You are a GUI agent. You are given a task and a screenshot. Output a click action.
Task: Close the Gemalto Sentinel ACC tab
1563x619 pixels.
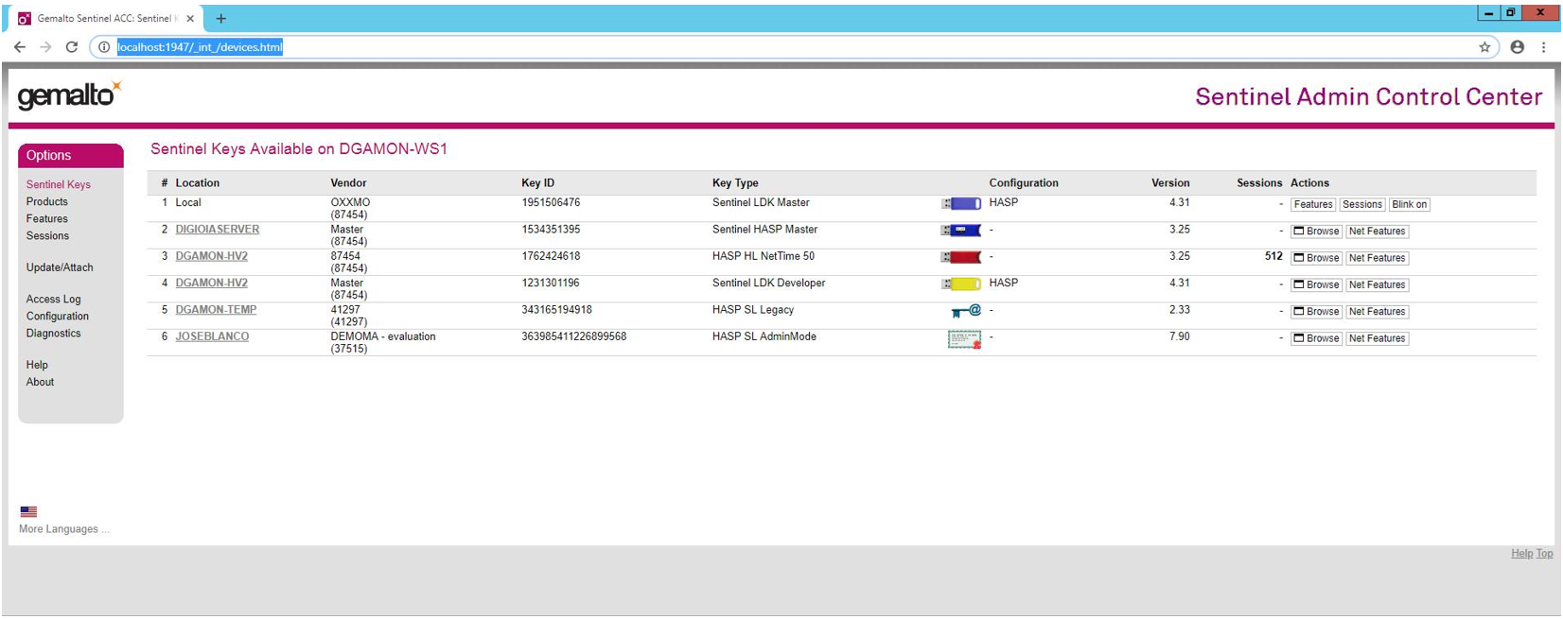pyautogui.click(x=190, y=18)
